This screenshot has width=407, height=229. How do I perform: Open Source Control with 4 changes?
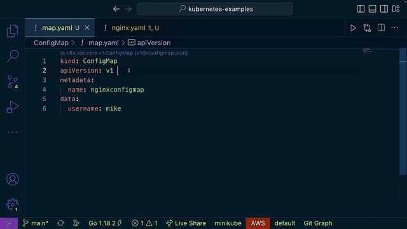[x=13, y=82]
